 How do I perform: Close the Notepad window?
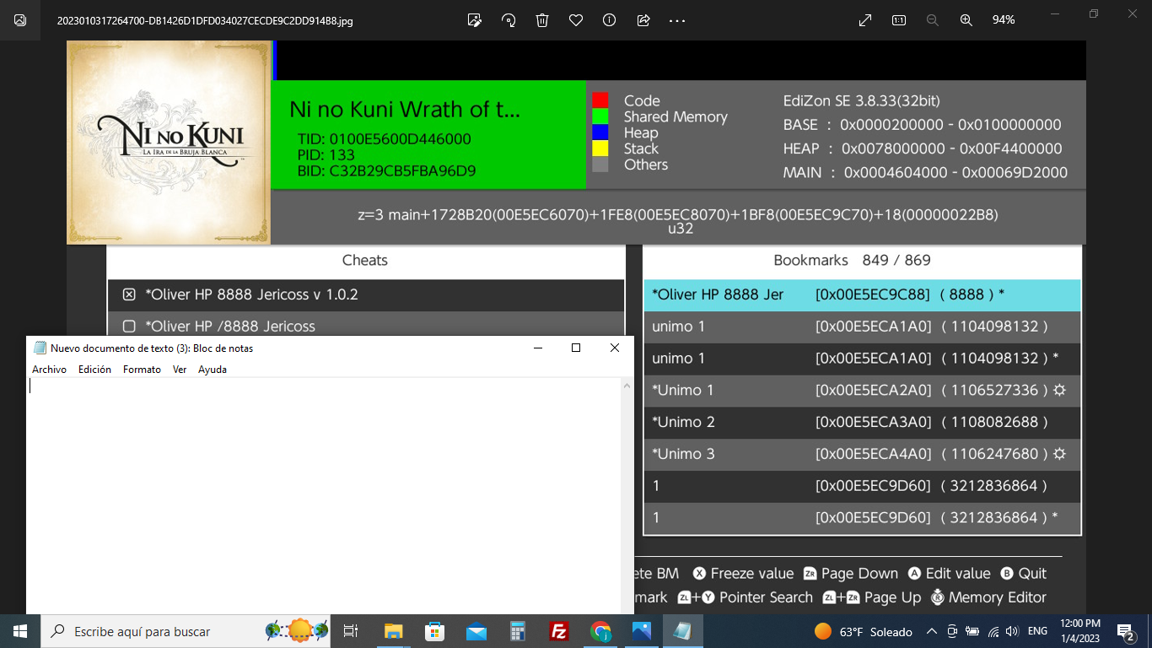[x=615, y=348]
